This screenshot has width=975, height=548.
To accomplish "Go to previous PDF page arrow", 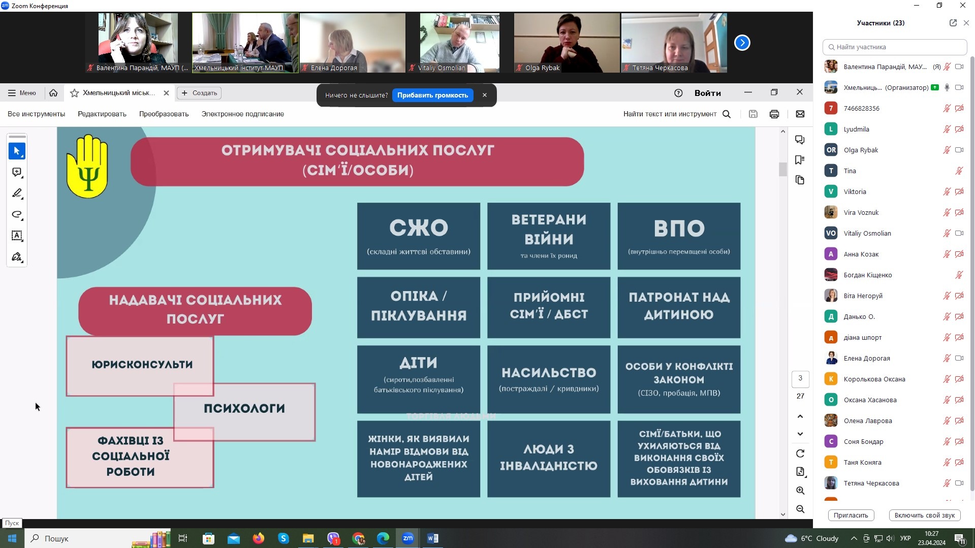I will pos(800,416).
